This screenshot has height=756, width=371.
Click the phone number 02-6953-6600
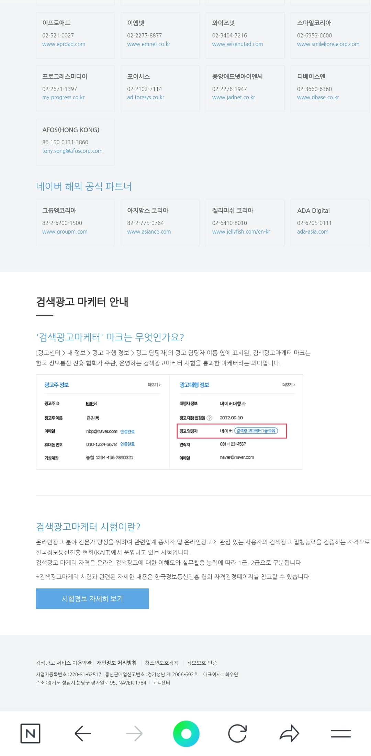coord(315,36)
